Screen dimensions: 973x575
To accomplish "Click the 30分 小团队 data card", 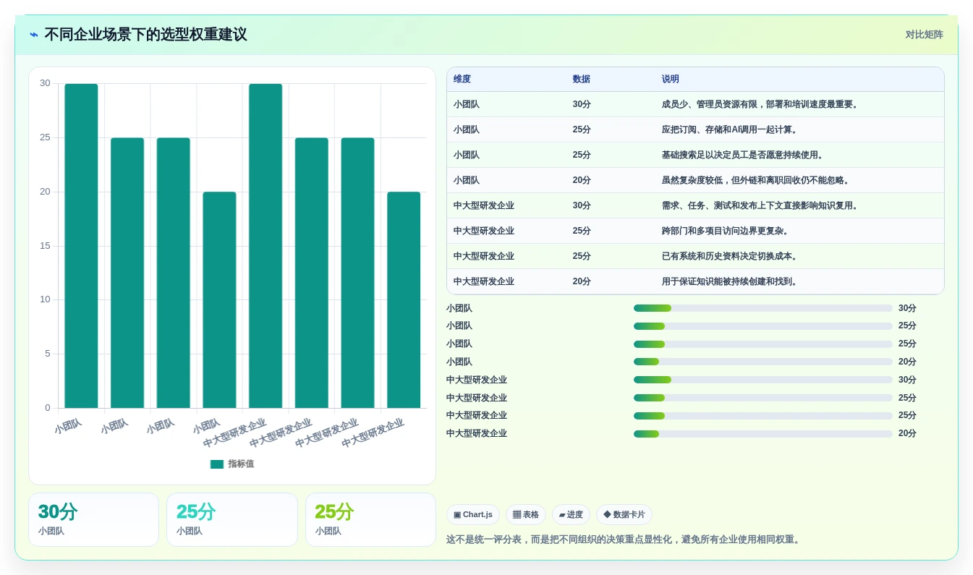I will coord(93,519).
